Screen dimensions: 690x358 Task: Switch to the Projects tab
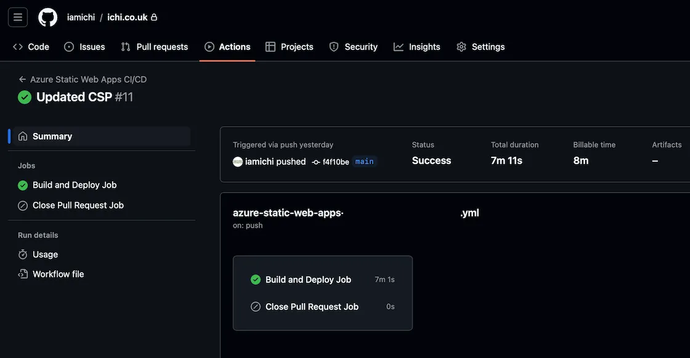[x=289, y=47]
